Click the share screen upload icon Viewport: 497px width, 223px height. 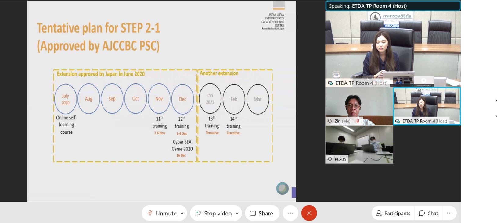coord(253,213)
